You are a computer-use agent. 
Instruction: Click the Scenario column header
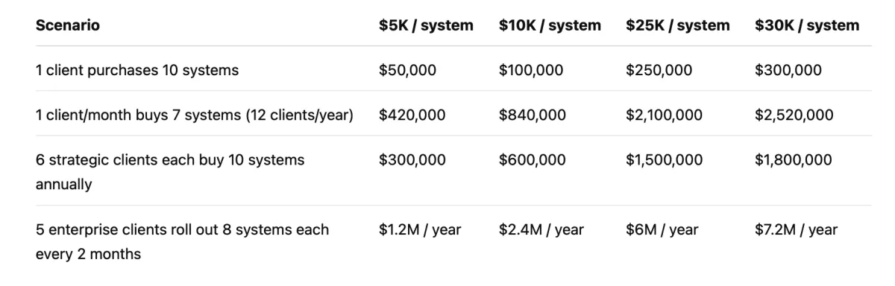[x=68, y=25]
